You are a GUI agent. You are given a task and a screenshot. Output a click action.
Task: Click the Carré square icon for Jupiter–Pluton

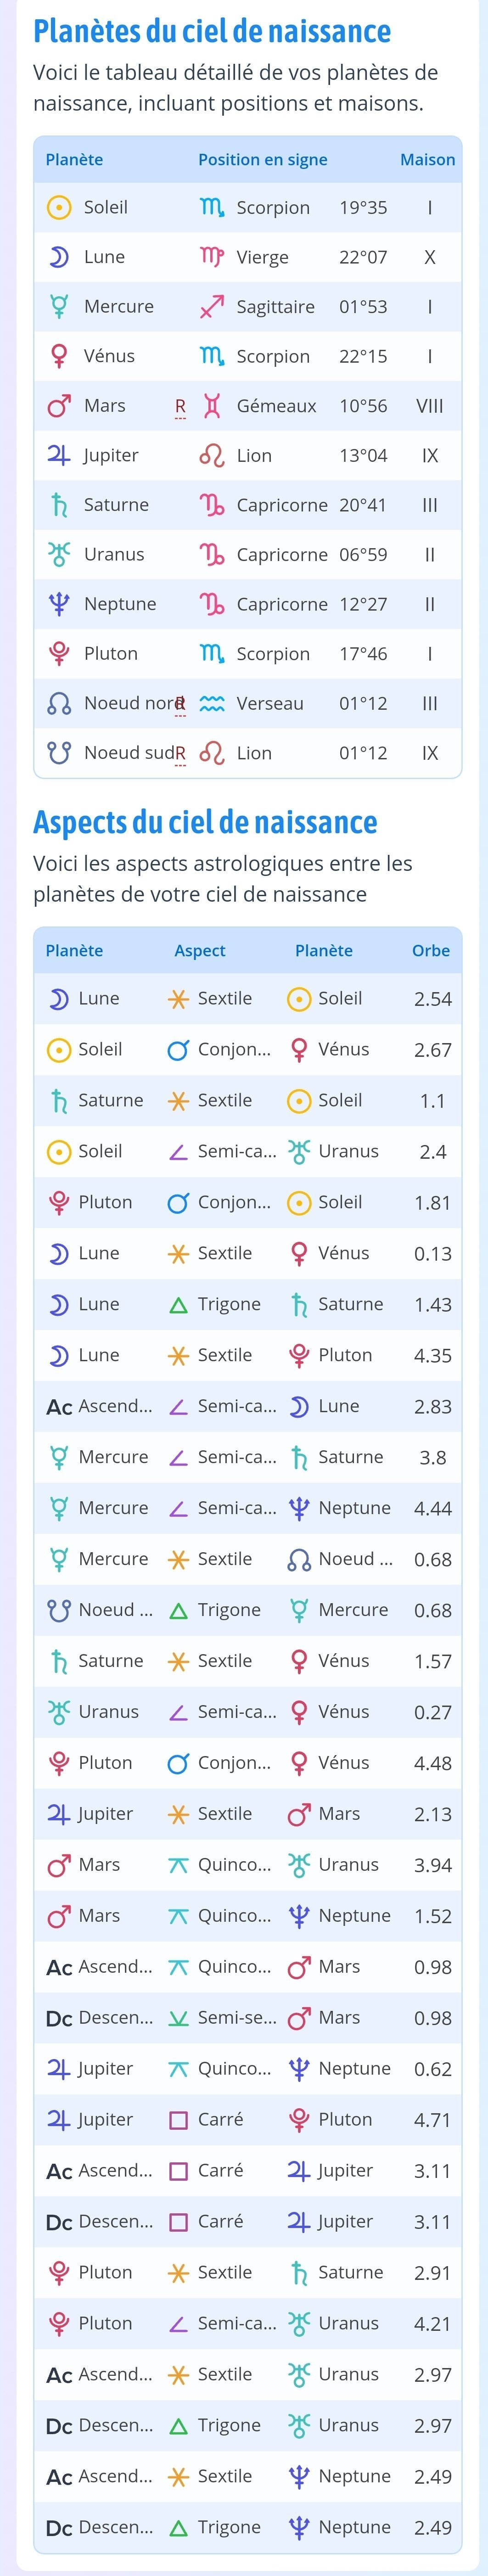coord(178,2119)
